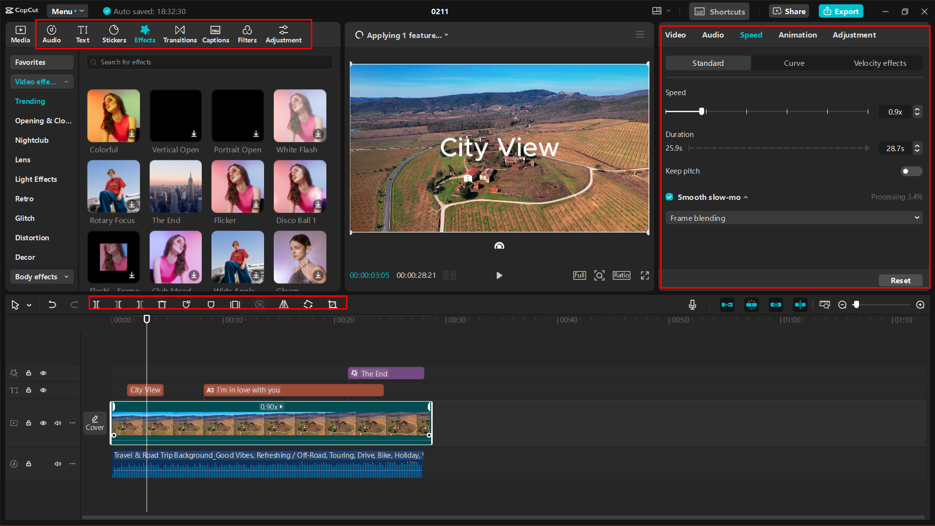Select the Velocity effects tab

tap(880, 63)
